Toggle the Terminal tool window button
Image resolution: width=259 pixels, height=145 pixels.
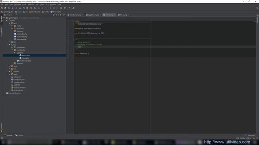point(8,135)
